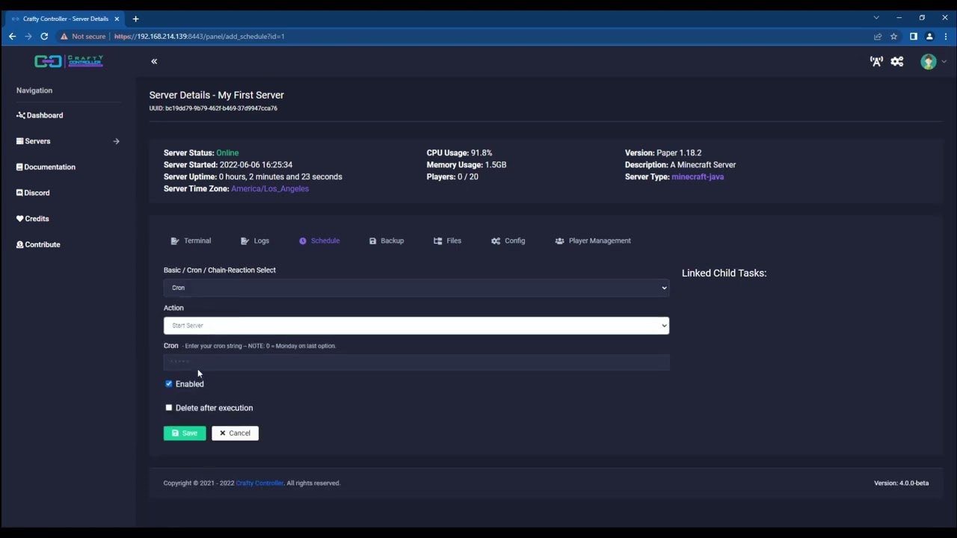Viewport: 957px width, 538px height.
Task: Switch to the Terminal tab
Action: 191,241
